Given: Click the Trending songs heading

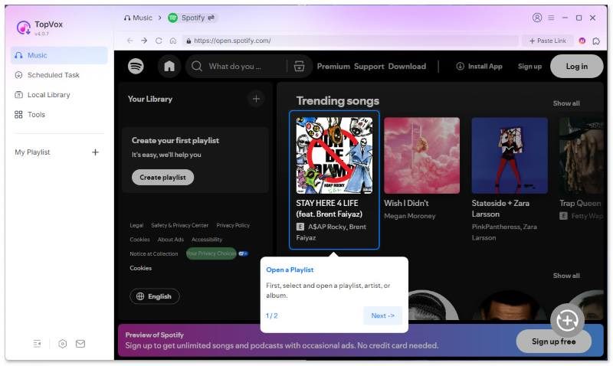Looking at the screenshot, I should pyautogui.click(x=337, y=101).
